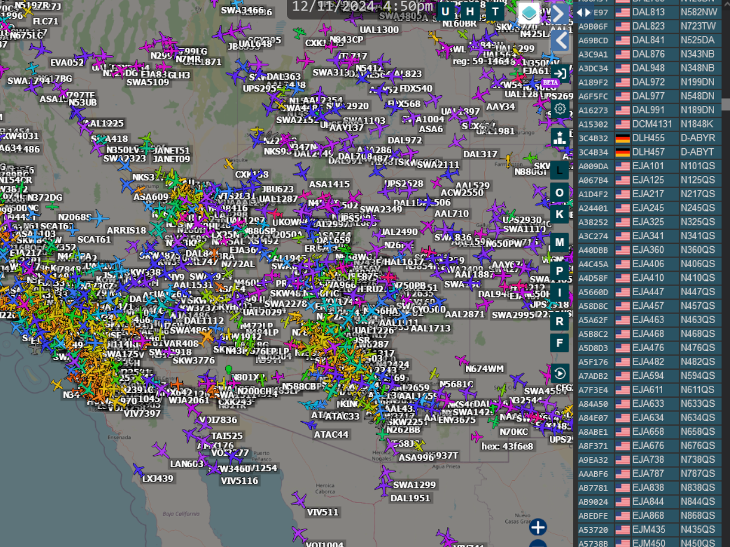
Task: Click registration N476QS in the list
Action: (697, 348)
